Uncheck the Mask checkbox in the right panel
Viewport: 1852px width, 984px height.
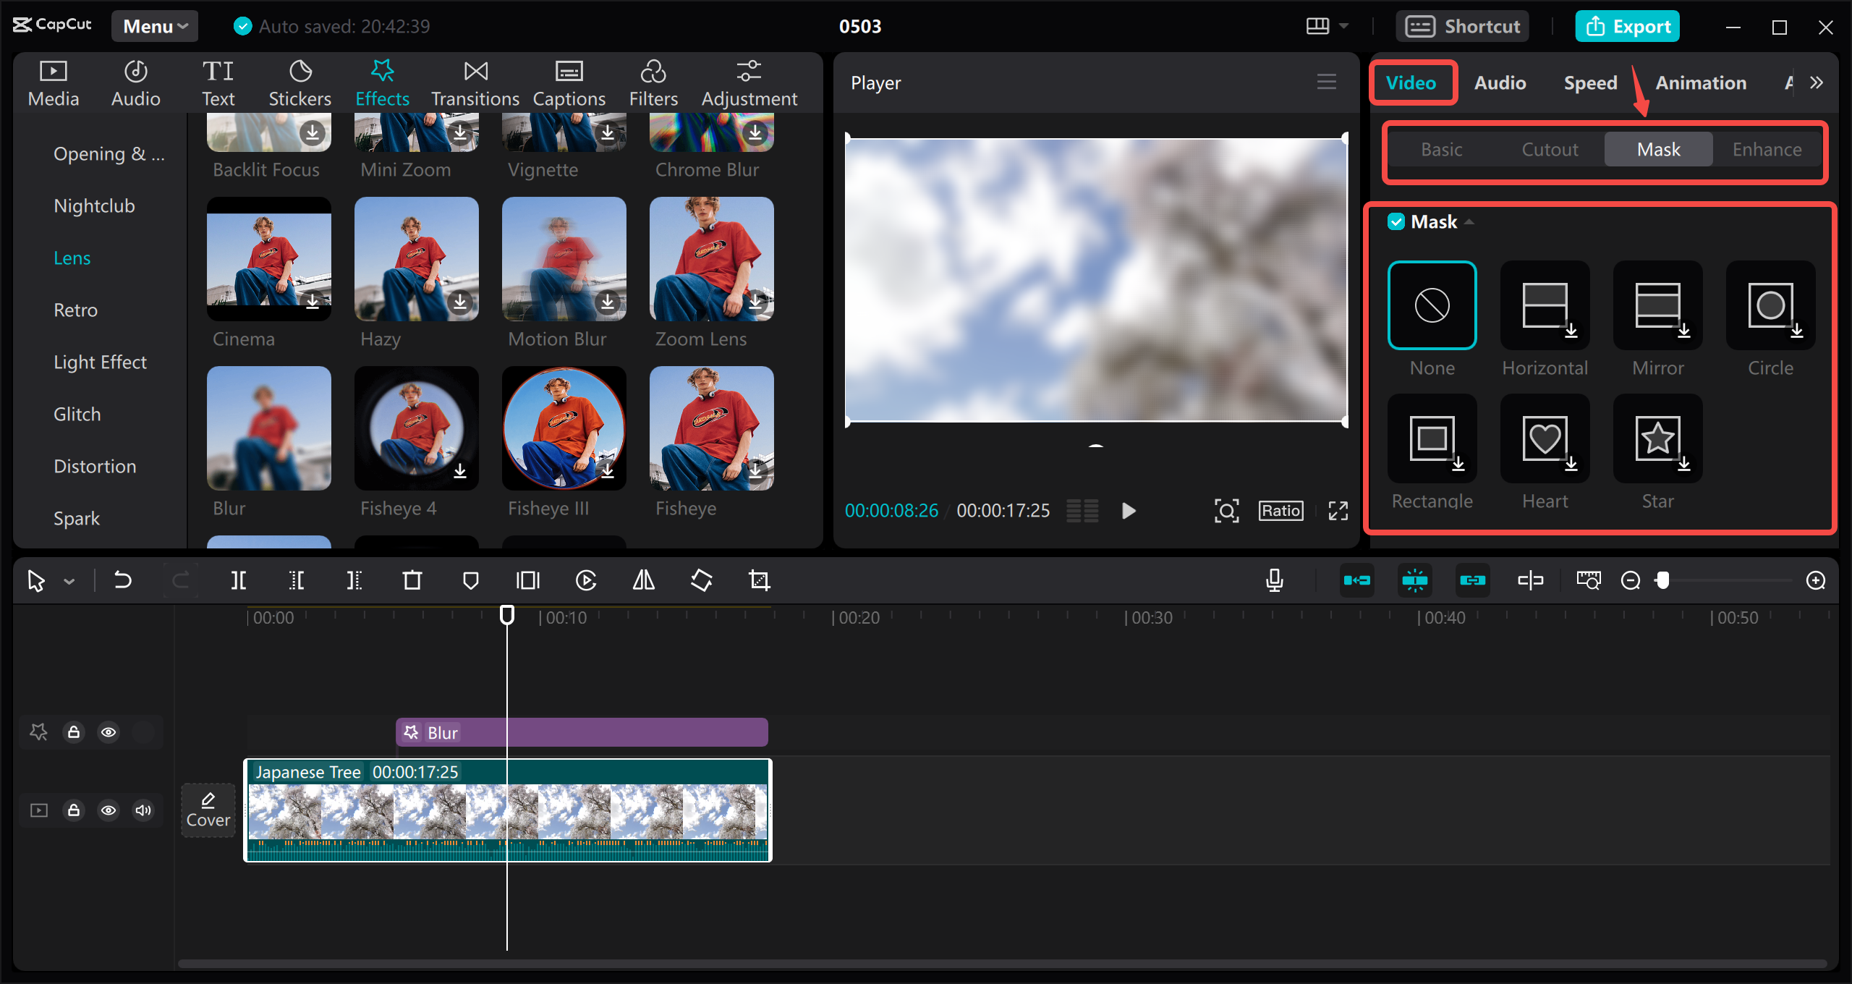(x=1396, y=221)
